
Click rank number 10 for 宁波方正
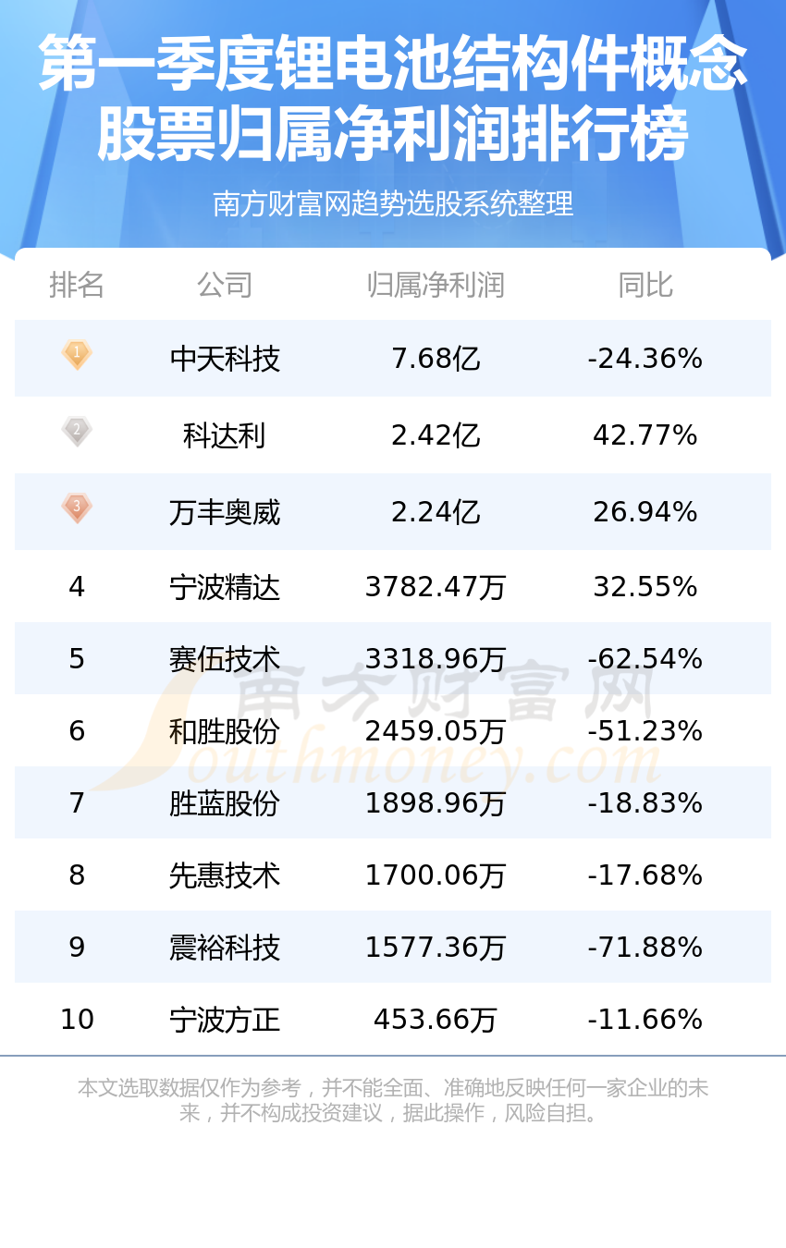[x=77, y=1020]
